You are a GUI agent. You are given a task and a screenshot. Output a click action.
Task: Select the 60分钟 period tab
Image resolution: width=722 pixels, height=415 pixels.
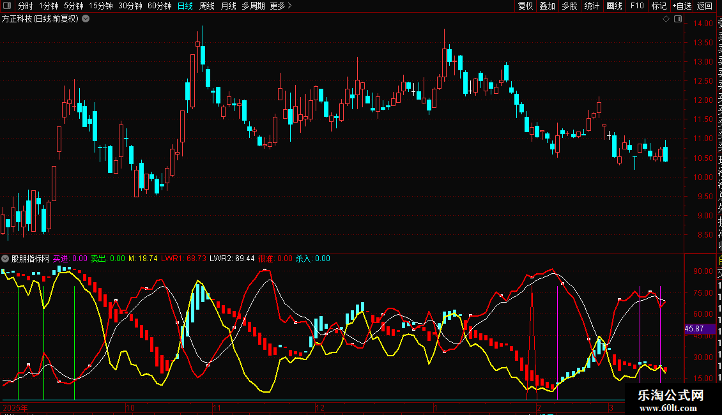coord(159,6)
